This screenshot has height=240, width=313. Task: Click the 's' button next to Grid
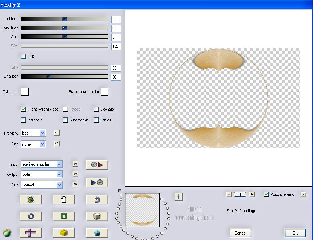click(x=57, y=144)
